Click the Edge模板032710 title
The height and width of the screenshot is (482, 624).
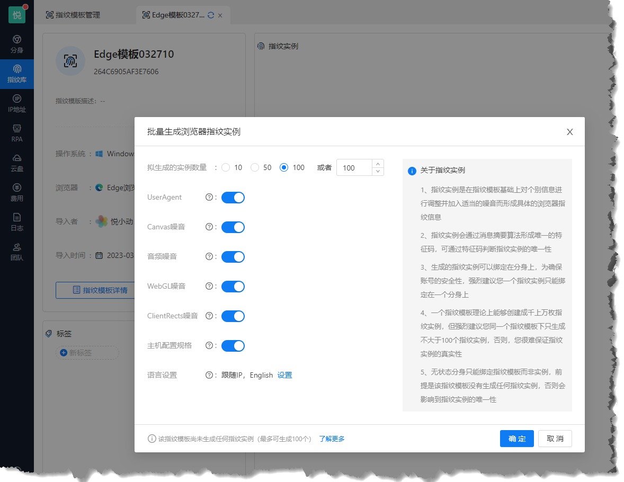(x=133, y=54)
